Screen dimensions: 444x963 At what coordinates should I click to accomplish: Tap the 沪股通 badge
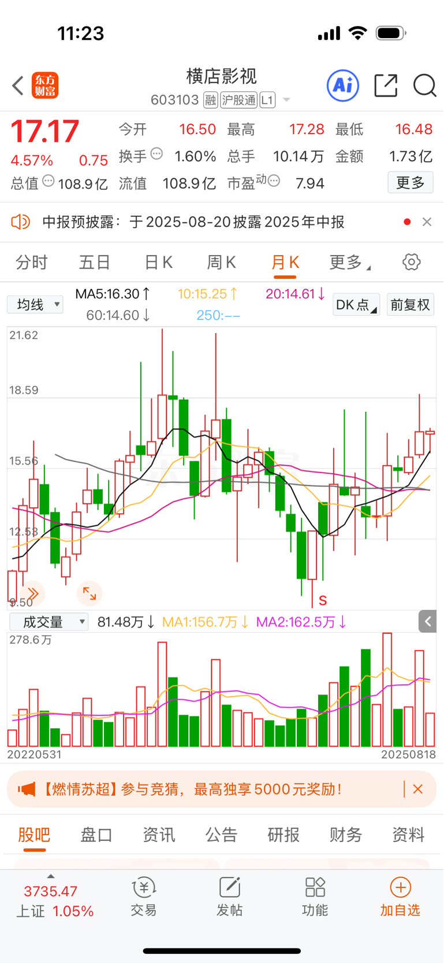(x=238, y=100)
